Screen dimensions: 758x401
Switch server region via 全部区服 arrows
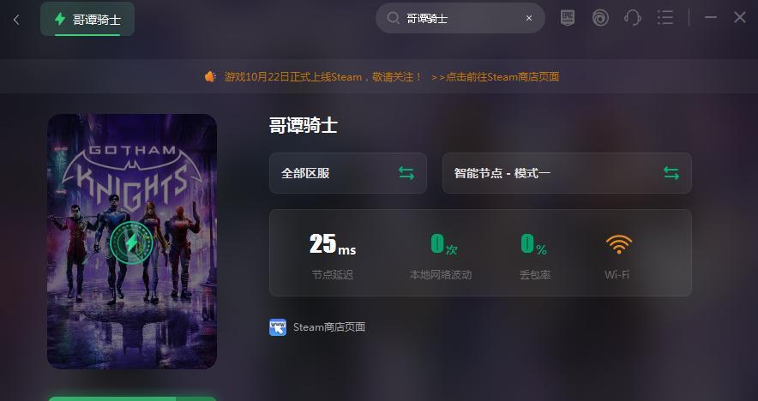[406, 173]
